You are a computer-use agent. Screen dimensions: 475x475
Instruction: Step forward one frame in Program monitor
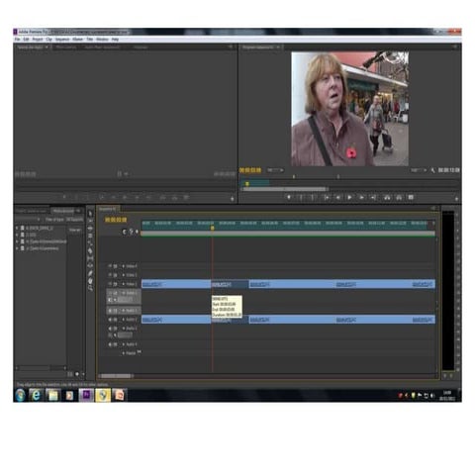361,197
